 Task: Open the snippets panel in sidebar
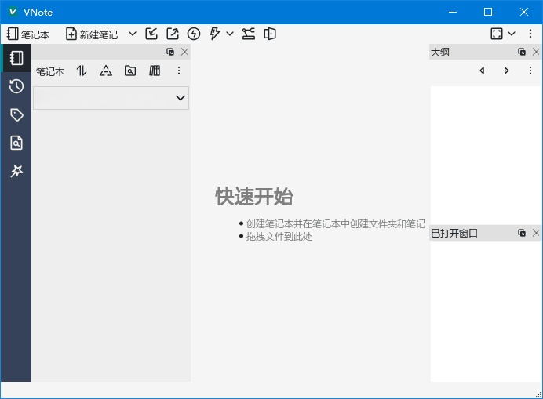coord(16,171)
